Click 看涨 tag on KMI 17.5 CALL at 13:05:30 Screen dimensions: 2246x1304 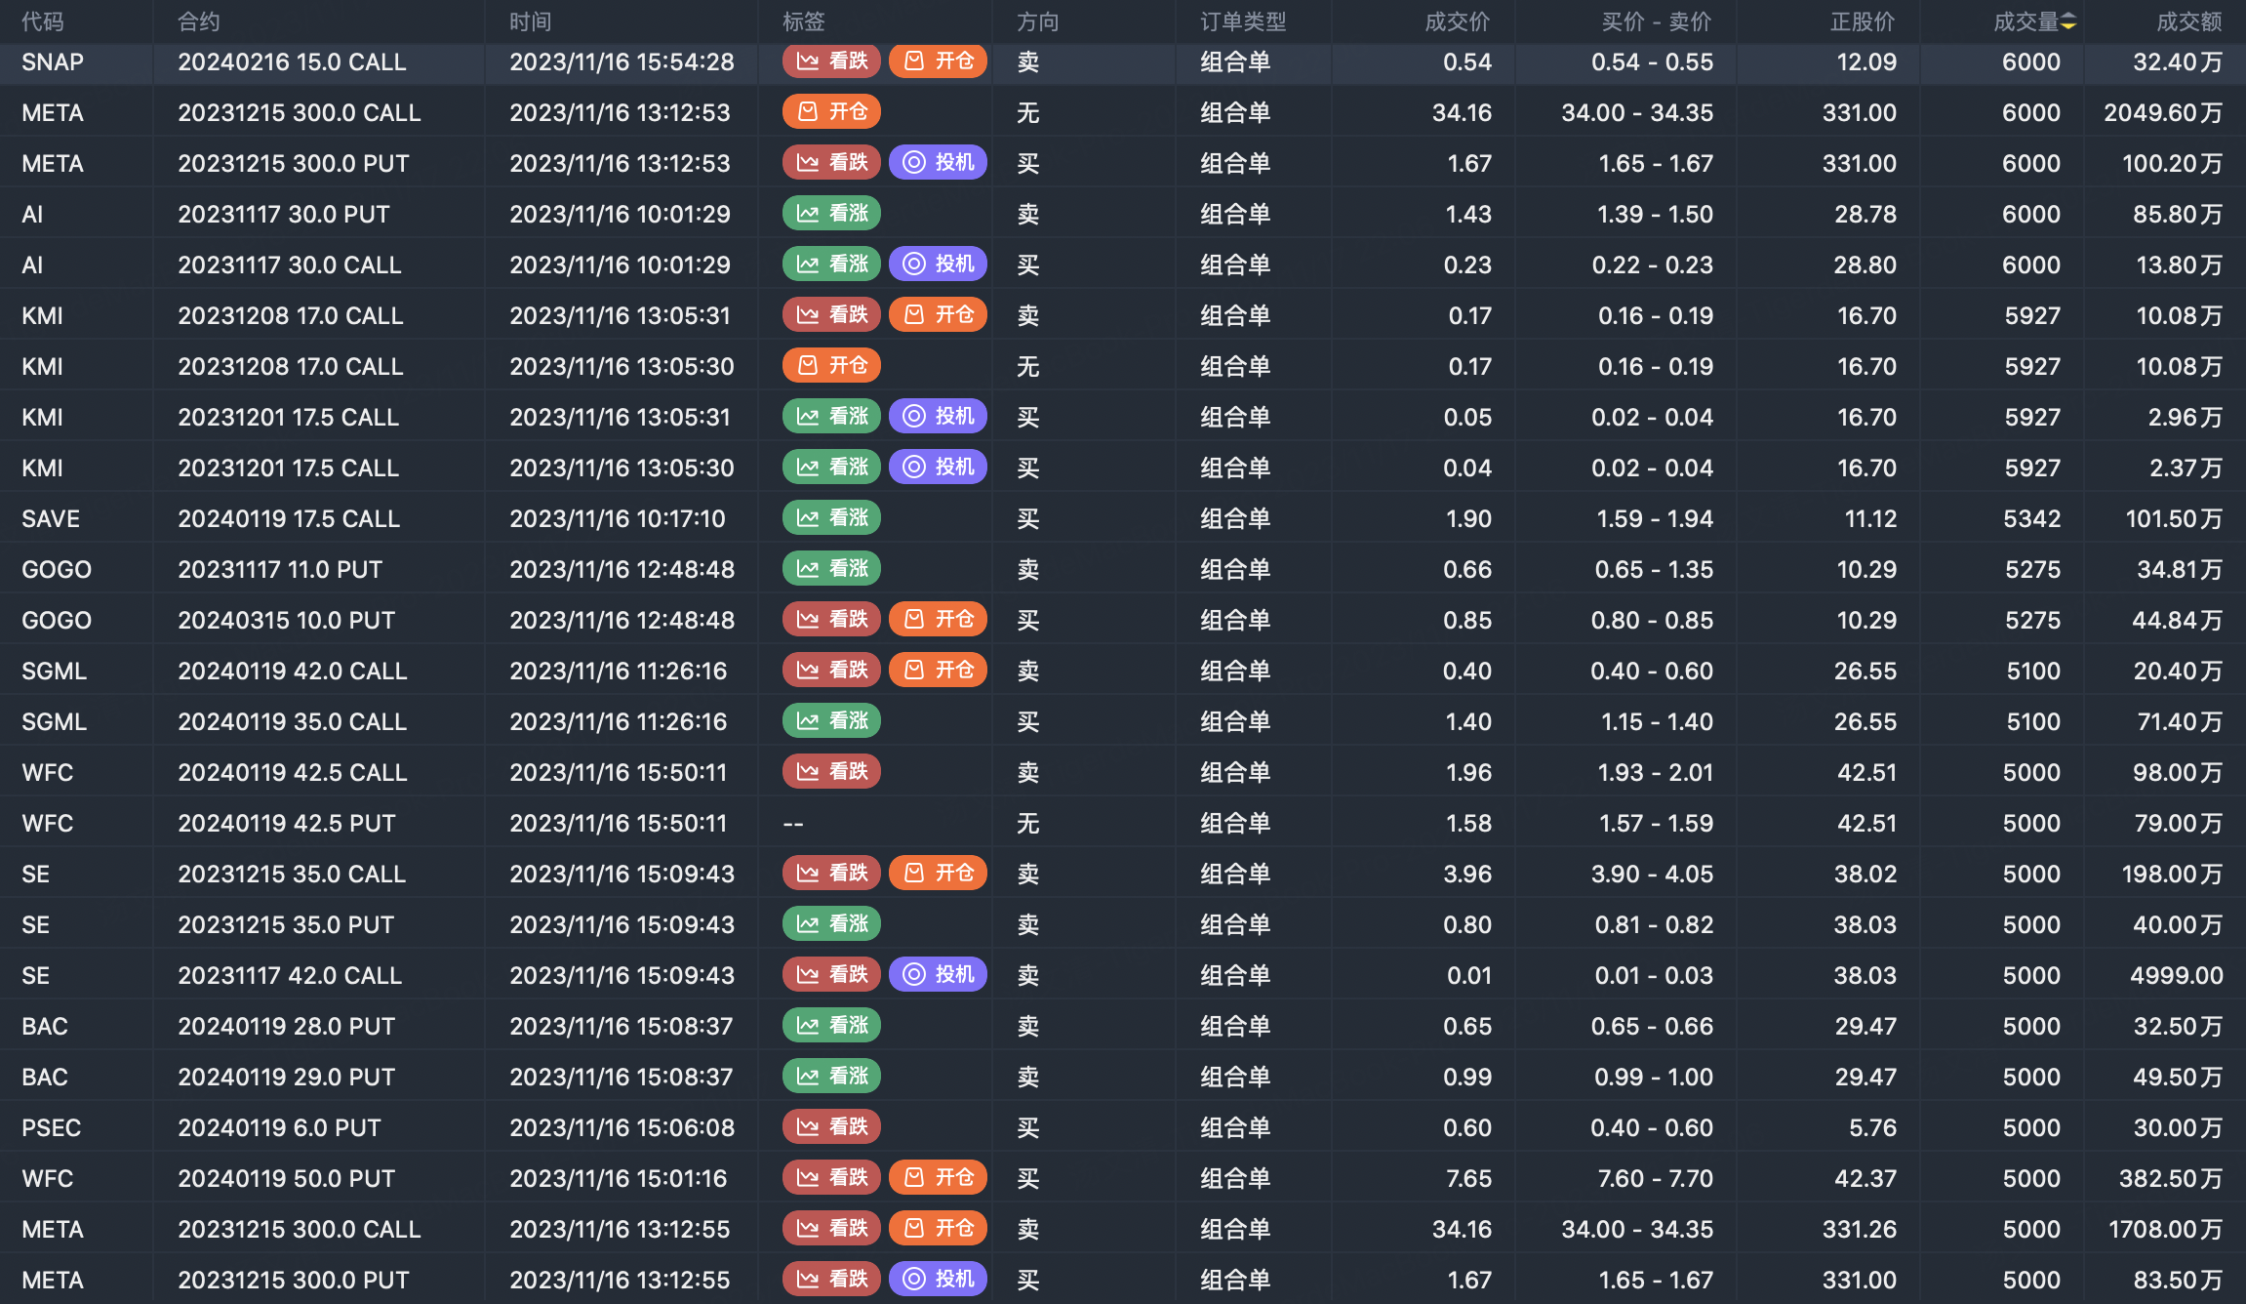(x=831, y=468)
